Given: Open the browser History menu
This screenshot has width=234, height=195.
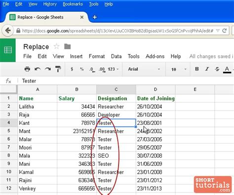Looking at the screenshot, I should 50,4.
